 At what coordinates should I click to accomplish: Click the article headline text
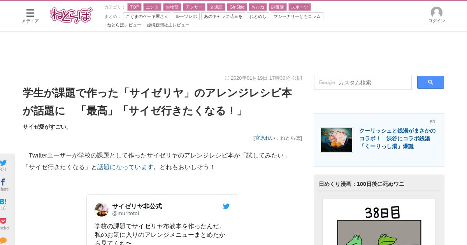tap(157, 102)
